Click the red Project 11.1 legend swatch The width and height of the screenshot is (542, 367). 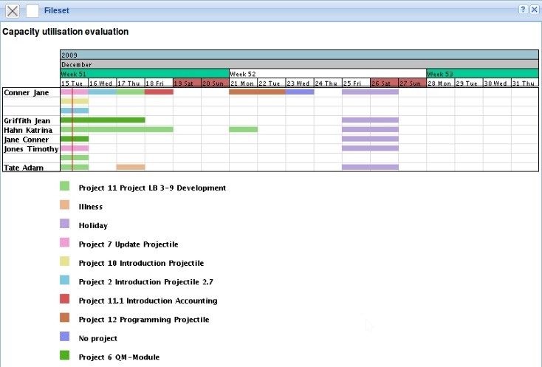point(65,300)
